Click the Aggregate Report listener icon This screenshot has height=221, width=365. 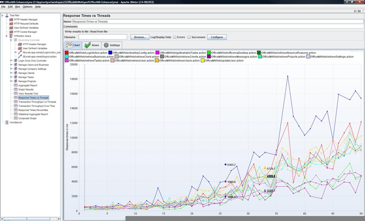[x=15, y=85]
